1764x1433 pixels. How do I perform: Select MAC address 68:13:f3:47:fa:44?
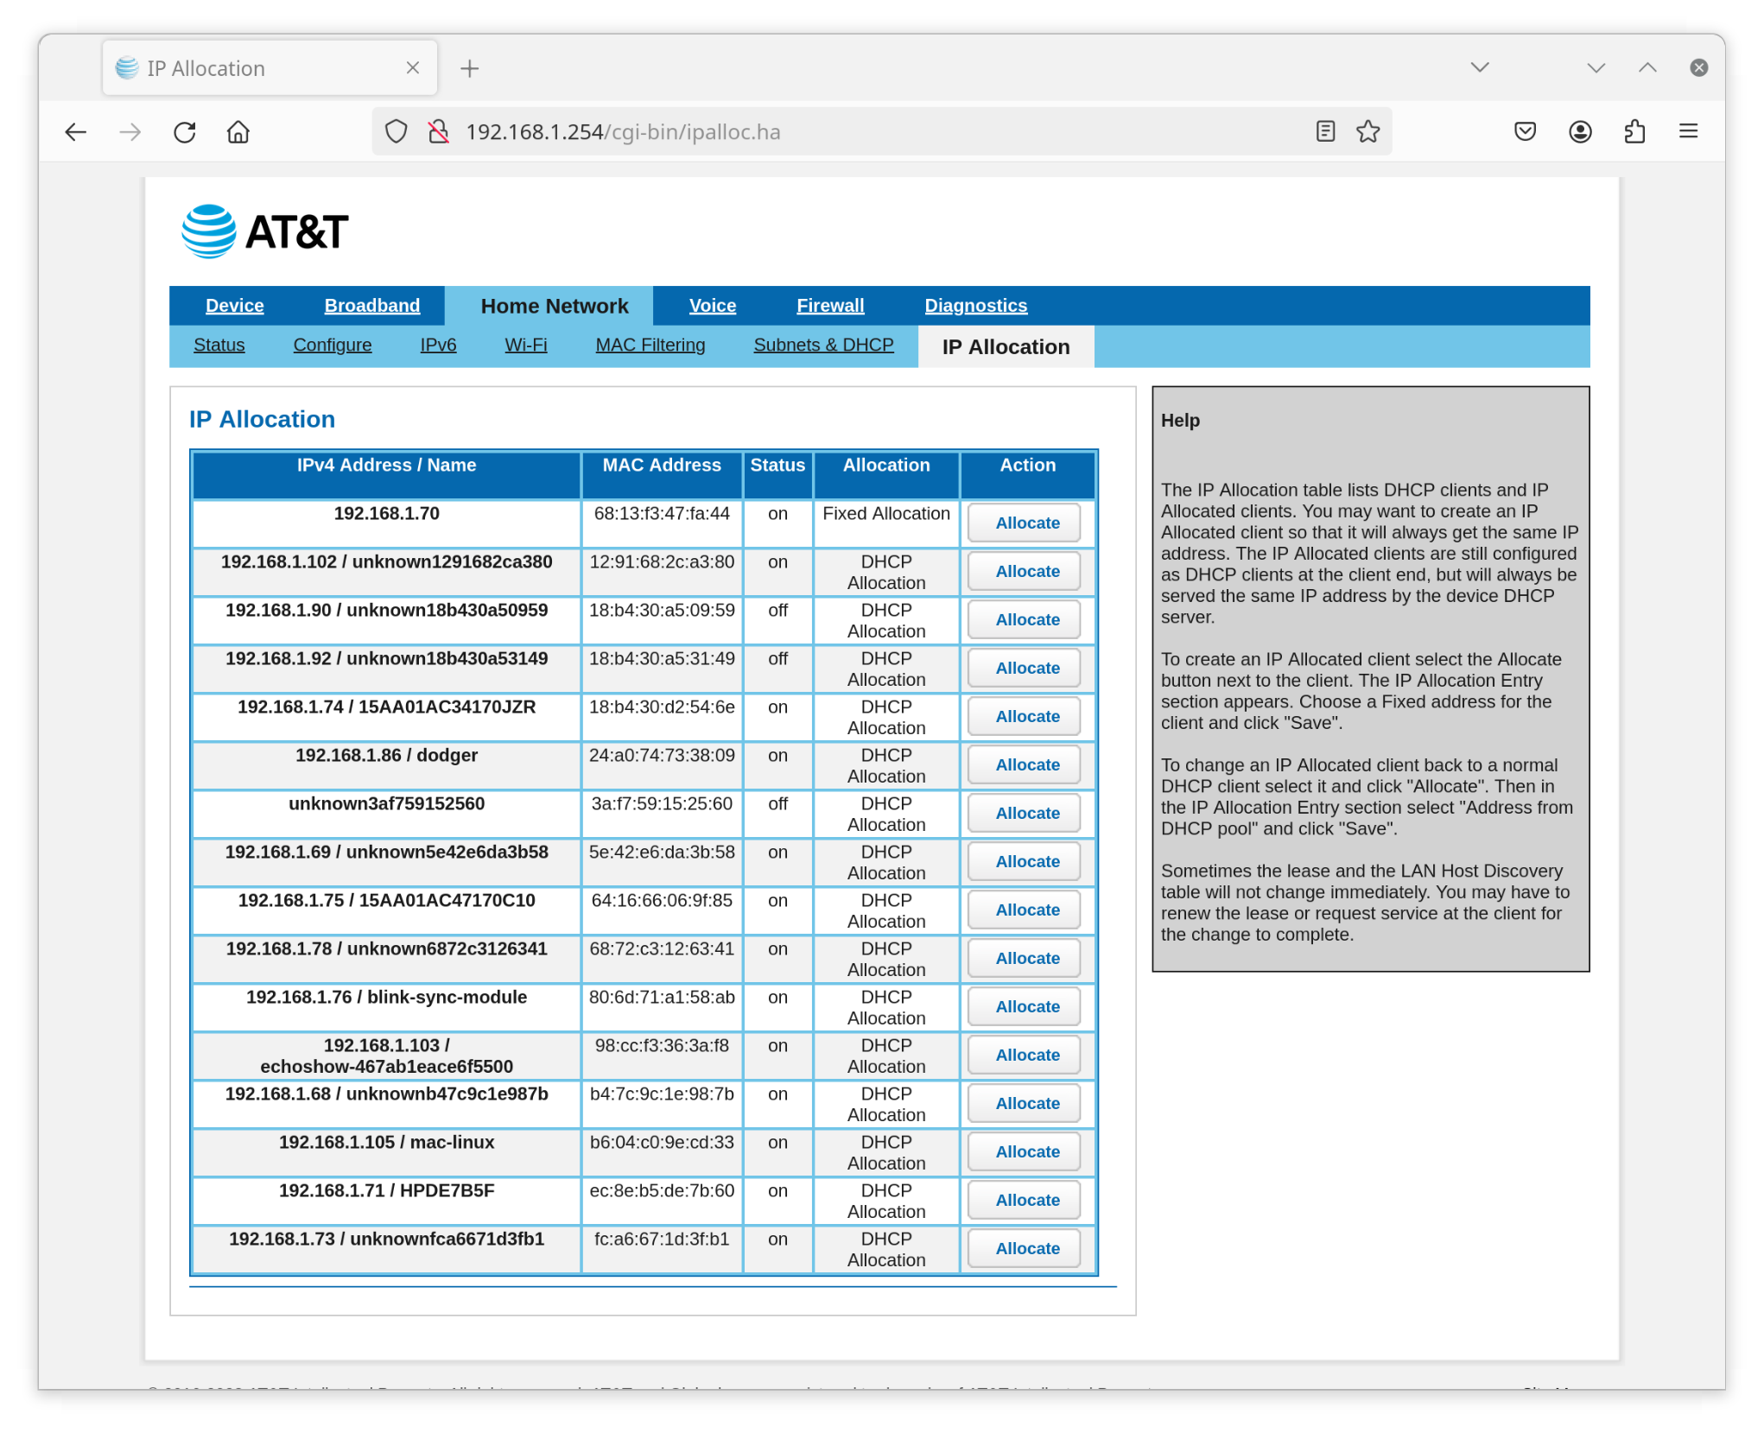pos(662,513)
